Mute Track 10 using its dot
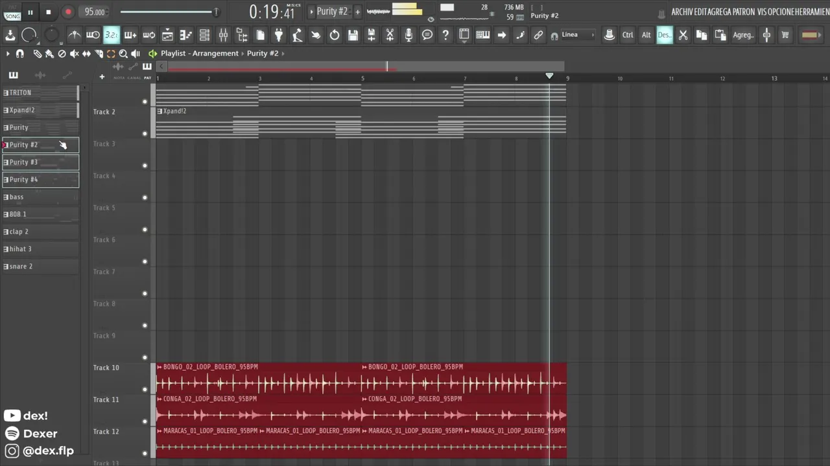 (145, 389)
